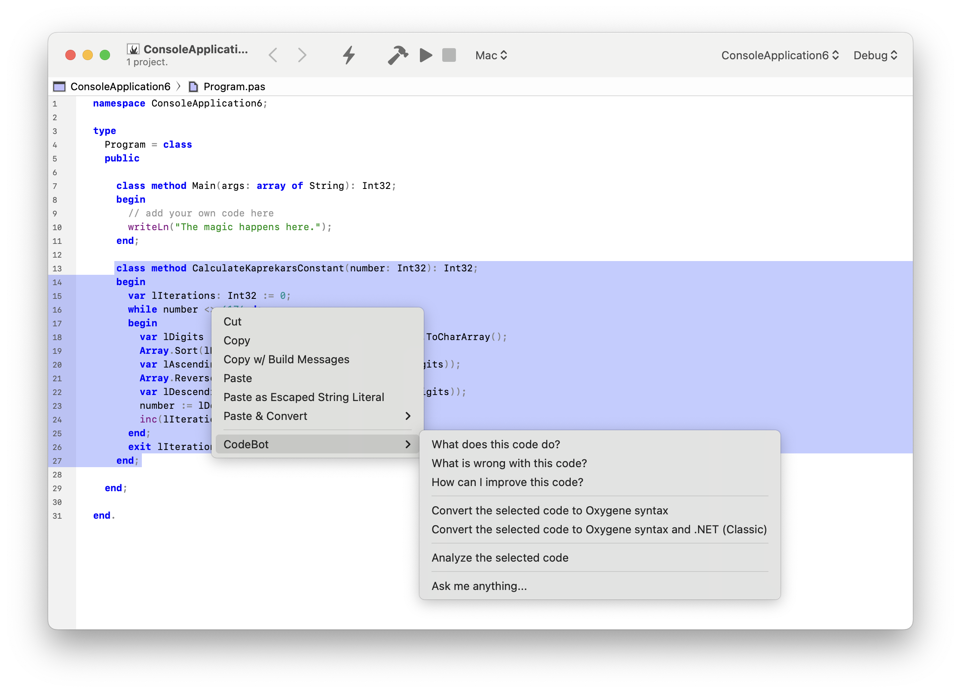Choose Copy from the context menu
The width and height of the screenshot is (961, 693).
click(x=317, y=340)
